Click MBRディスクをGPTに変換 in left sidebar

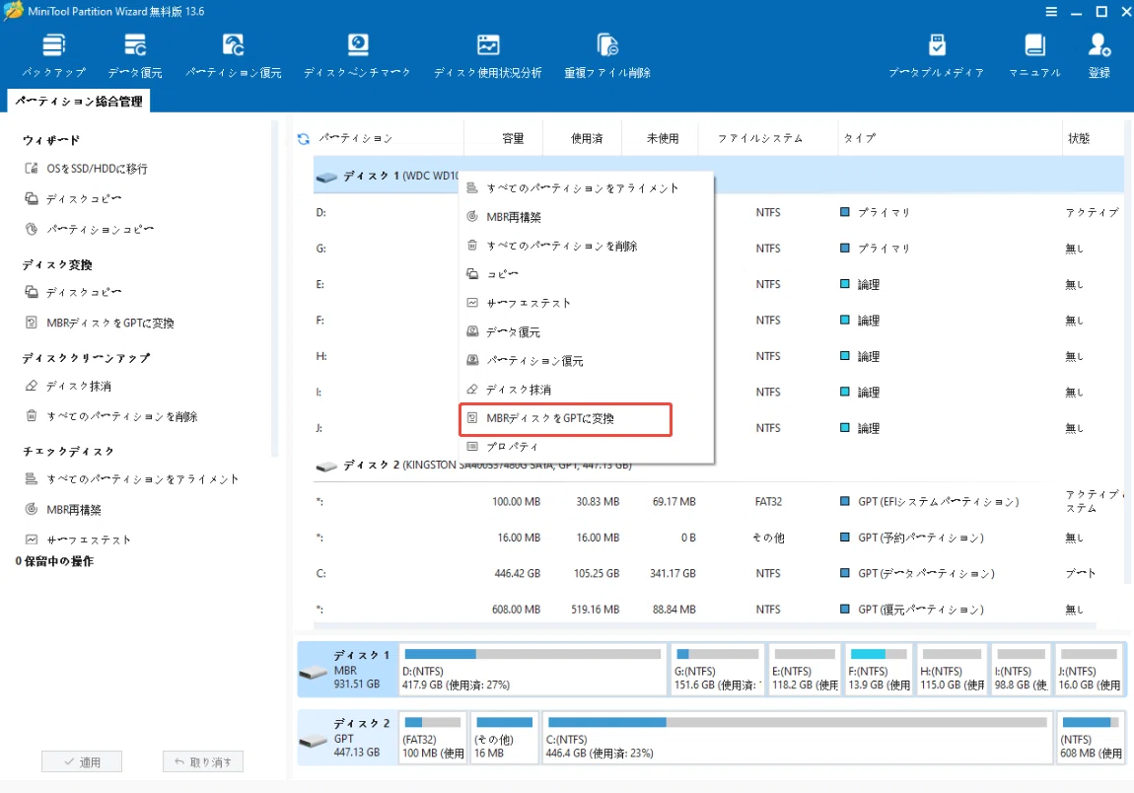[x=100, y=323]
